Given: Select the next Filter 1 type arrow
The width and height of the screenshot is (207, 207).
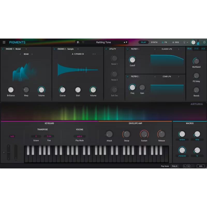Looking at the screenshot, I should pyautogui.click(x=179, y=49).
